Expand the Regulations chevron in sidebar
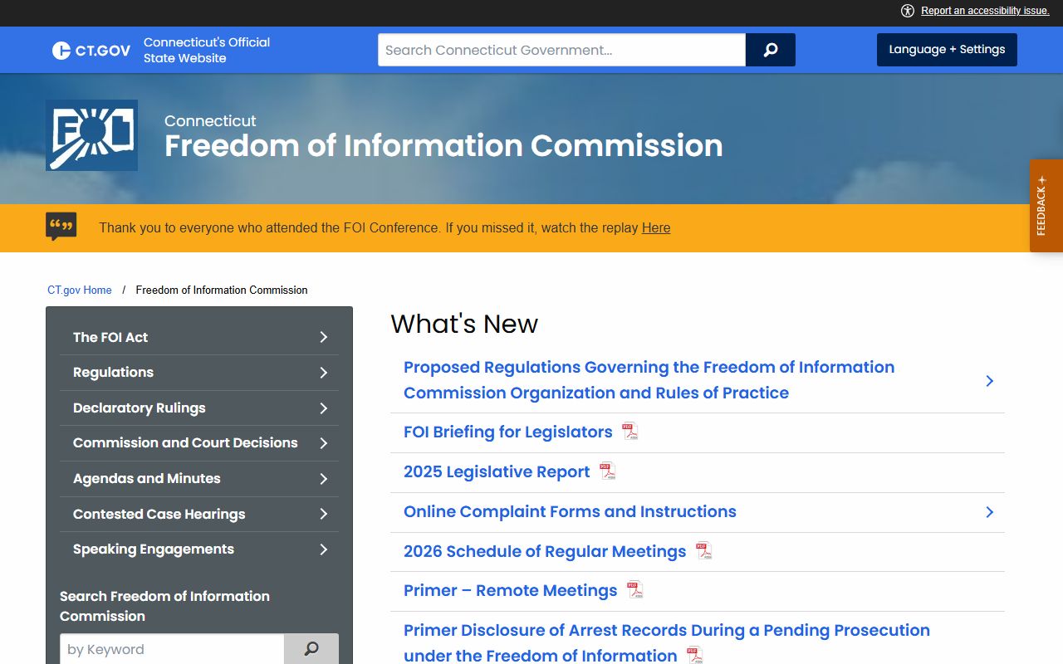This screenshot has height=664, width=1063. [324, 373]
